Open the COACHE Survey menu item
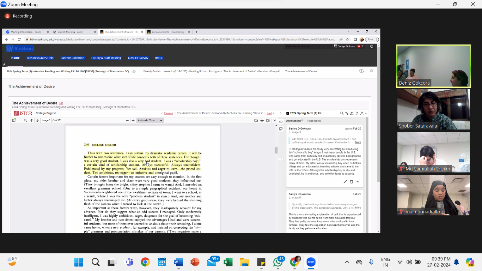Image resolution: width=482 pixels, height=271 pixels. click(x=138, y=58)
